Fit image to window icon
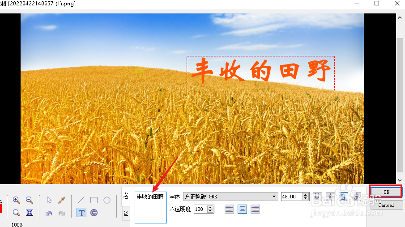The image size is (405, 227). [30, 213]
